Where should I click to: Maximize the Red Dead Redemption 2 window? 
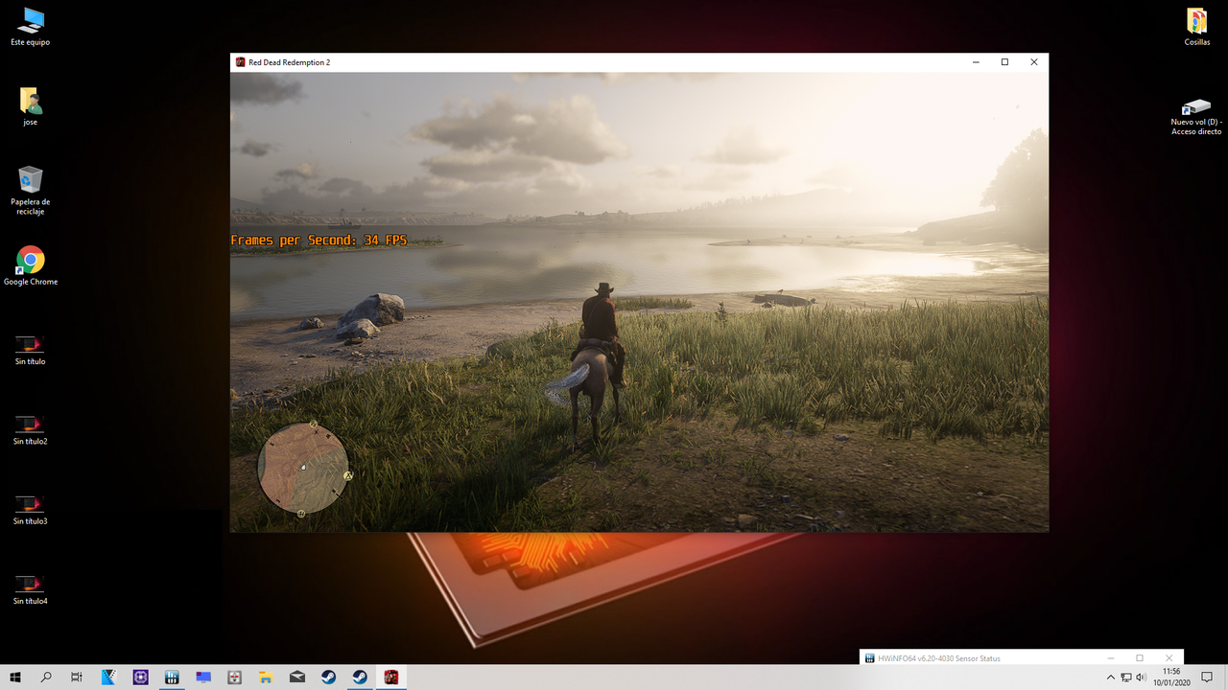click(1004, 62)
